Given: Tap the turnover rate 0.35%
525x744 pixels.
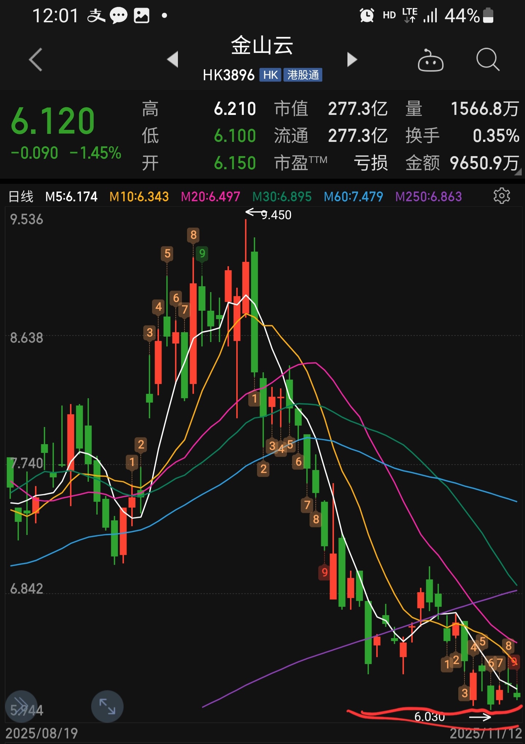Looking at the screenshot, I should pos(496,136).
